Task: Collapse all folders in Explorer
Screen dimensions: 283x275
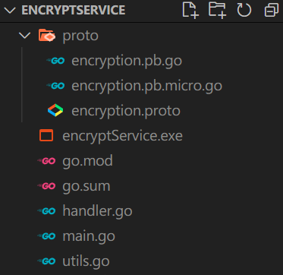Action: point(271,11)
